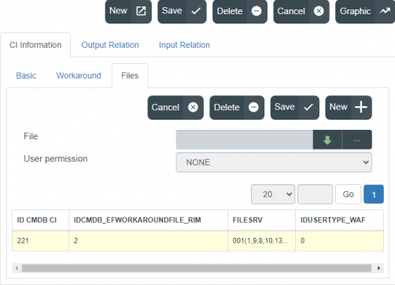Click the Files panel Save button
The image size is (395, 285).
pos(295,107)
